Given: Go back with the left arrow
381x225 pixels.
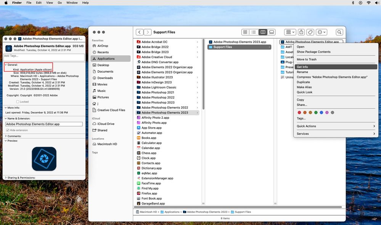Looking at the screenshot, I should [140, 32].
